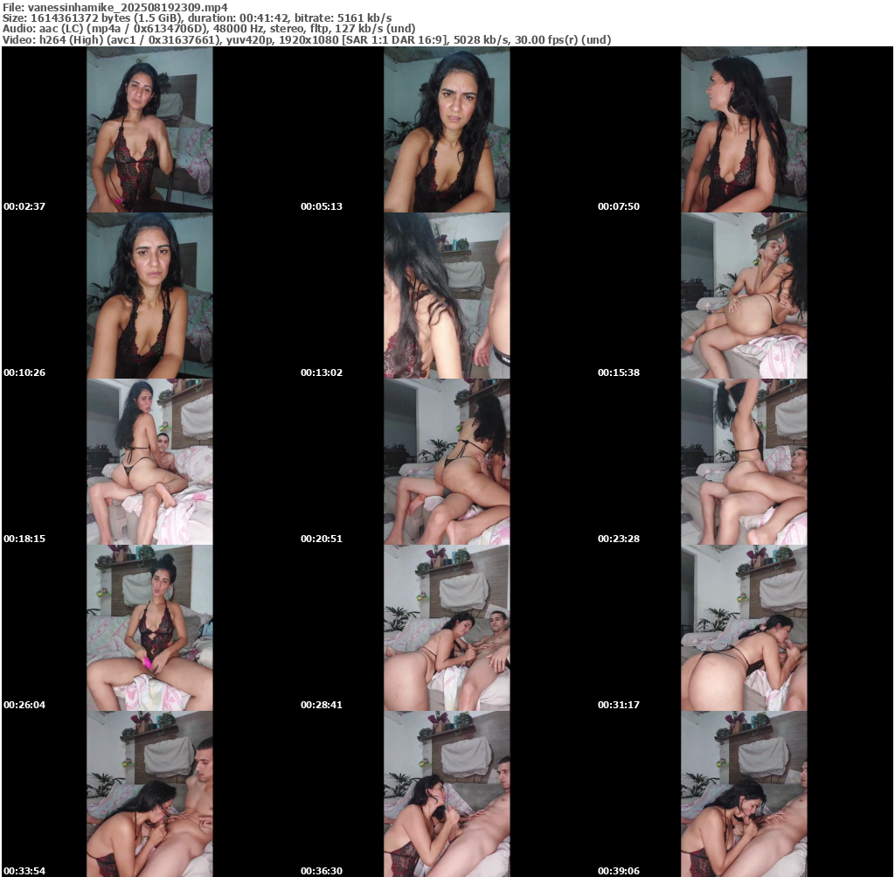
Task: Click the file size and duration line
Action: click(197, 17)
